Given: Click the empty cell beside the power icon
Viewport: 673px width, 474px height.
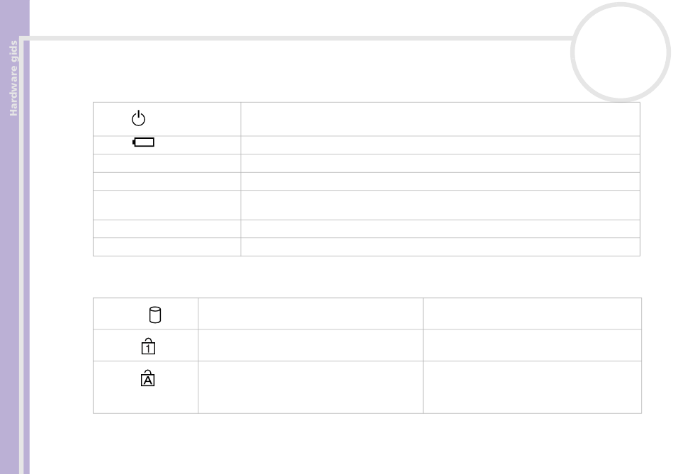Looking at the screenshot, I should [x=441, y=119].
